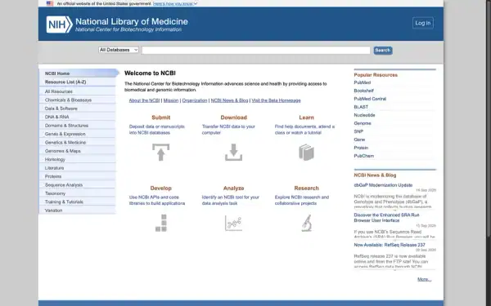Open BLAST resource
The image size is (491, 306).
click(x=361, y=107)
